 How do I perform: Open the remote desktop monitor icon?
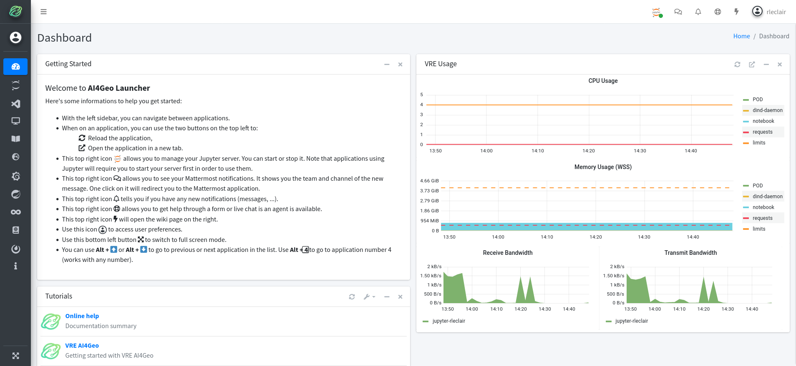[15, 121]
